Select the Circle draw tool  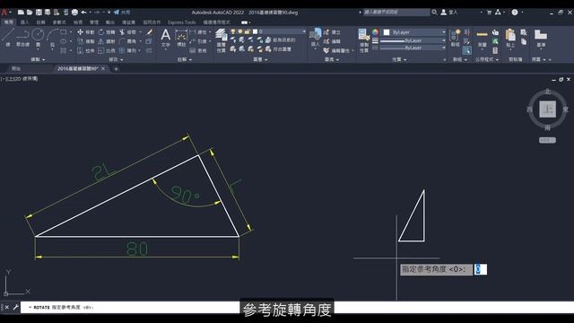tap(38, 38)
